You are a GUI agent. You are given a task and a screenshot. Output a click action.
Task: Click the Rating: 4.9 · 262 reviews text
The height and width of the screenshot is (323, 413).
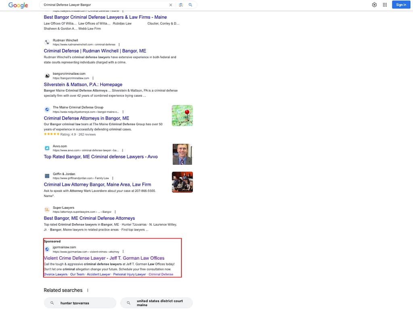(x=78, y=134)
